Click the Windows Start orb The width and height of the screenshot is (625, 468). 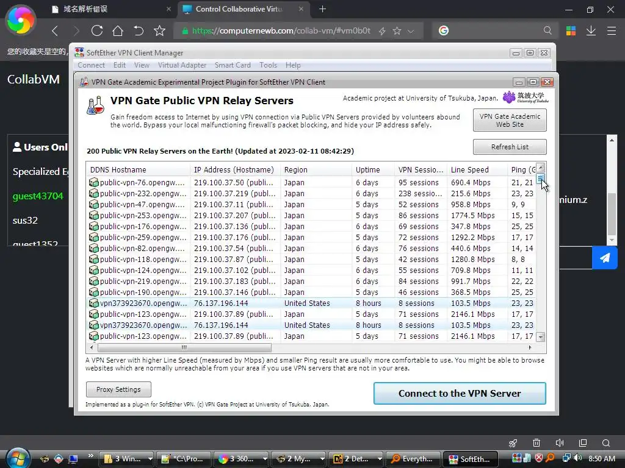(18, 458)
